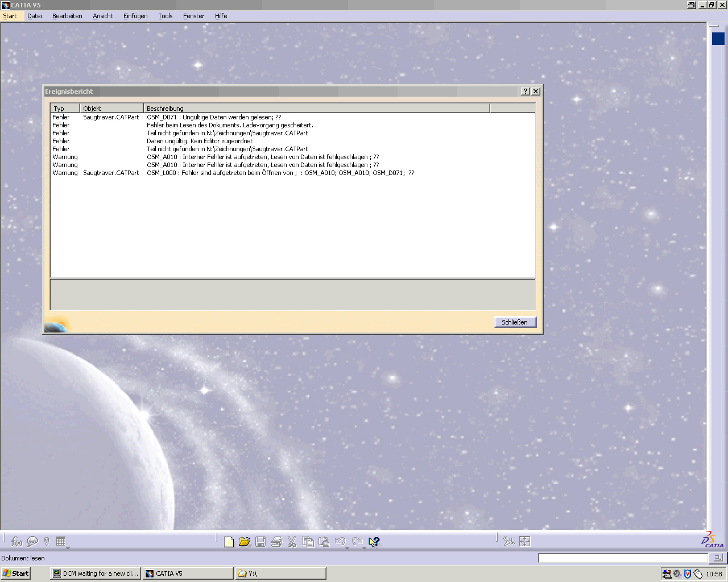Open the Bearbeiten menu

pyautogui.click(x=67, y=16)
